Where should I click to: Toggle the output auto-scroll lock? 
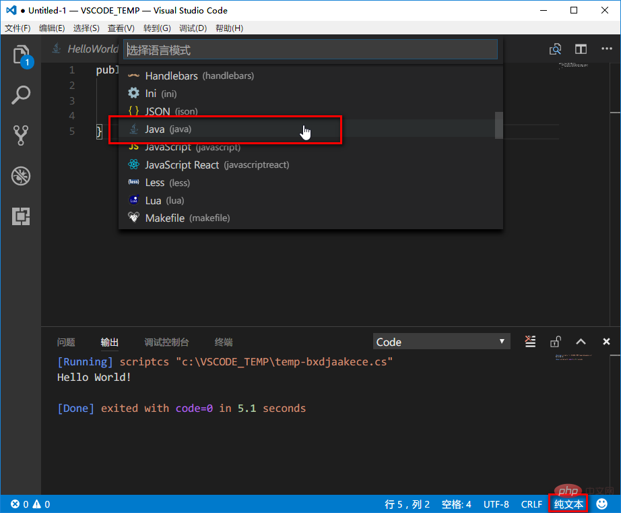coord(555,342)
